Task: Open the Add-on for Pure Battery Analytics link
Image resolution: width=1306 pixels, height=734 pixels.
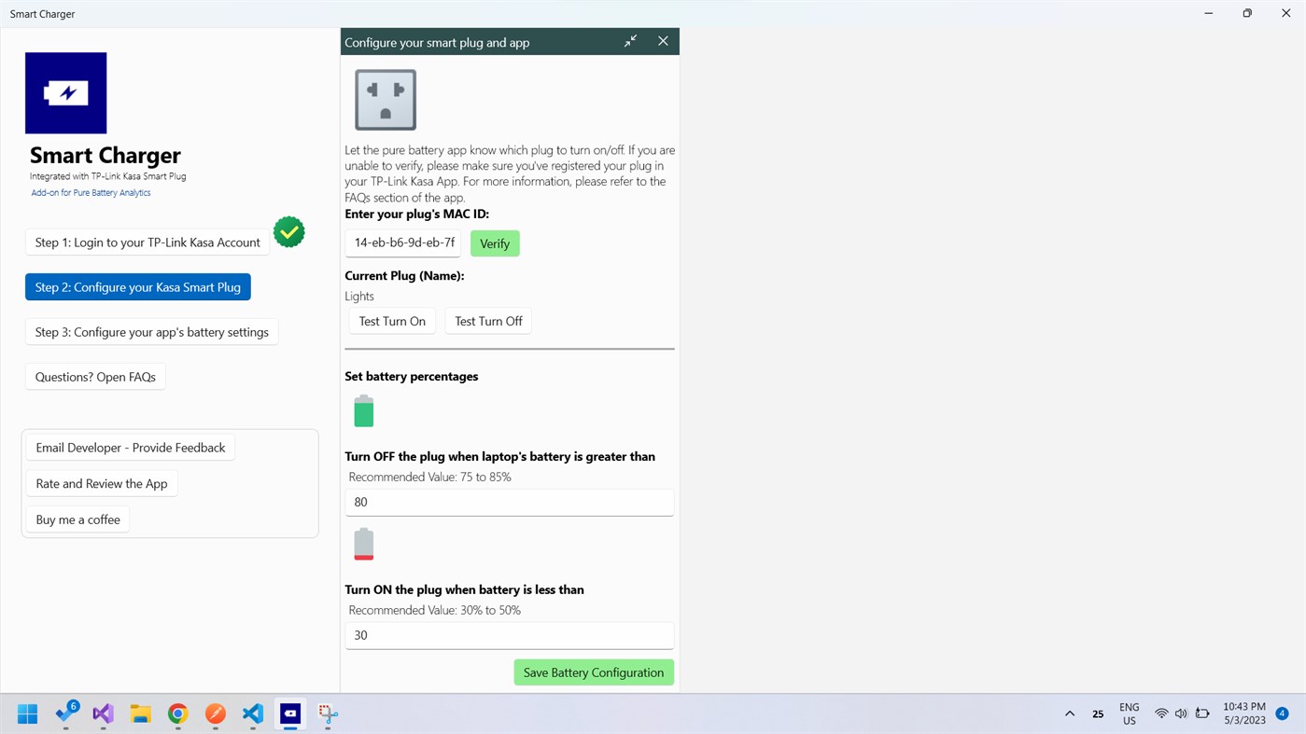Action: pyautogui.click(x=90, y=192)
